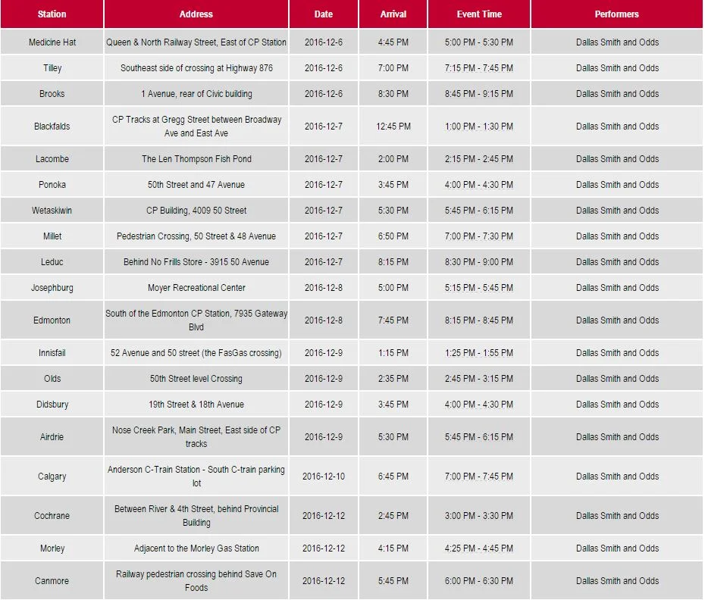Click the Event Time column header
The width and height of the screenshot is (705, 600).
pyautogui.click(x=479, y=14)
